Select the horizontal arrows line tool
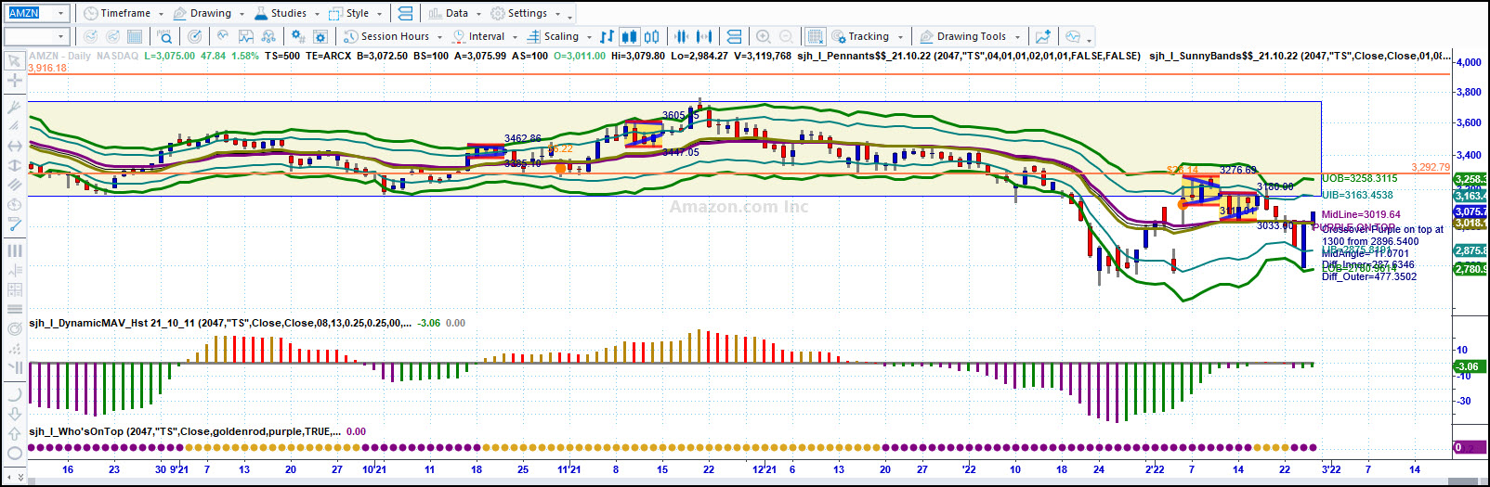 14,146
